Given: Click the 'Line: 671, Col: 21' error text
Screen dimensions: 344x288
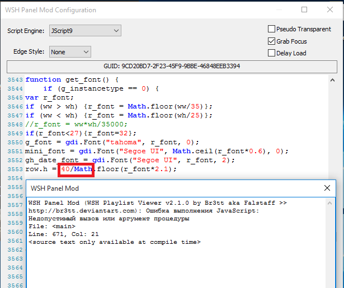Looking at the screenshot, I should (x=62, y=234).
